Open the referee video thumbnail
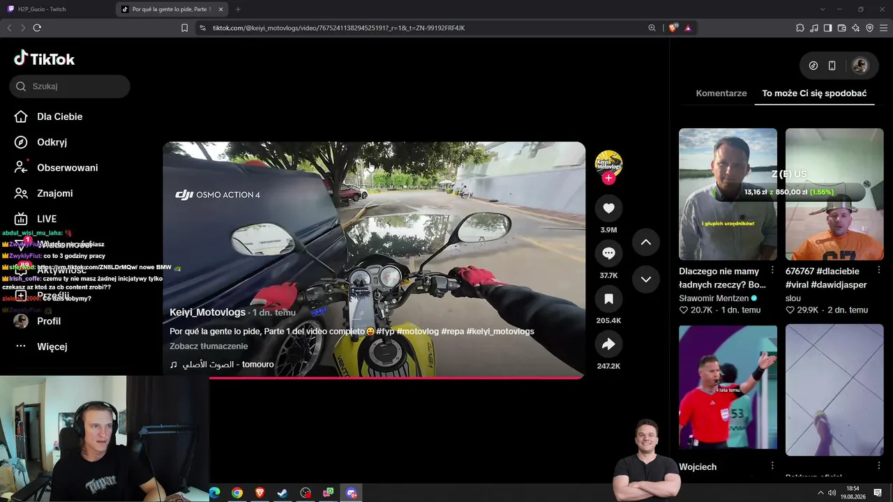 [728, 387]
